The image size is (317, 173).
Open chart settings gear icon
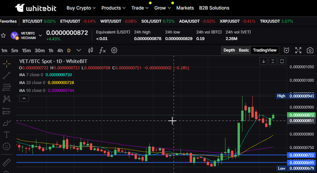click(x=114, y=50)
